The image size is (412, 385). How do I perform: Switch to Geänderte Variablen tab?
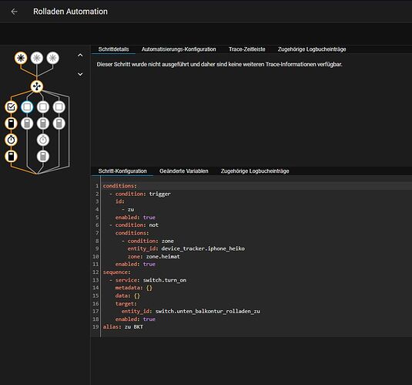183,171
